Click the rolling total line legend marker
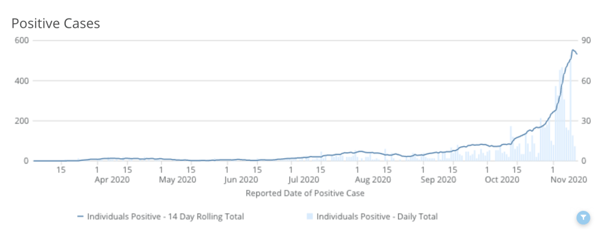Viewport: 606px width, 241px height. (x=81, y=217)
